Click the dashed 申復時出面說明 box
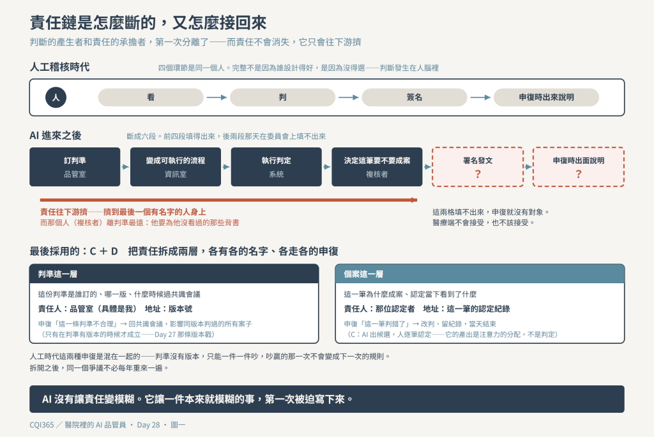 (579, 167)
